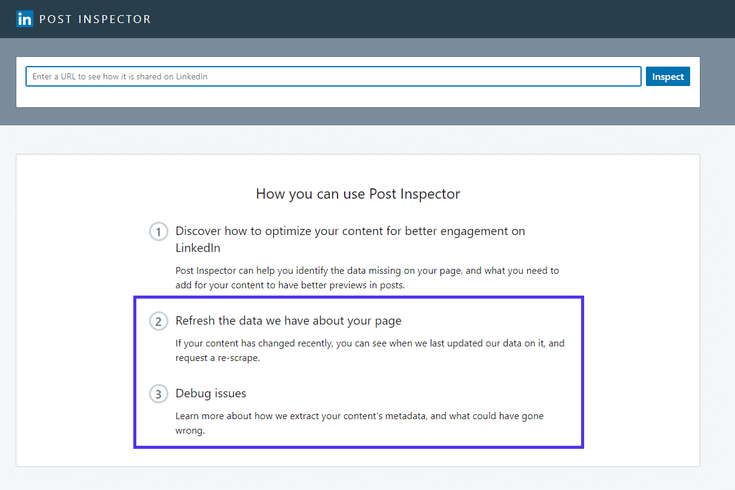Click the paragraph about requesting a re-scrape
The height and width of the screenshot is (490, 735).
click(x=370, y=350)
